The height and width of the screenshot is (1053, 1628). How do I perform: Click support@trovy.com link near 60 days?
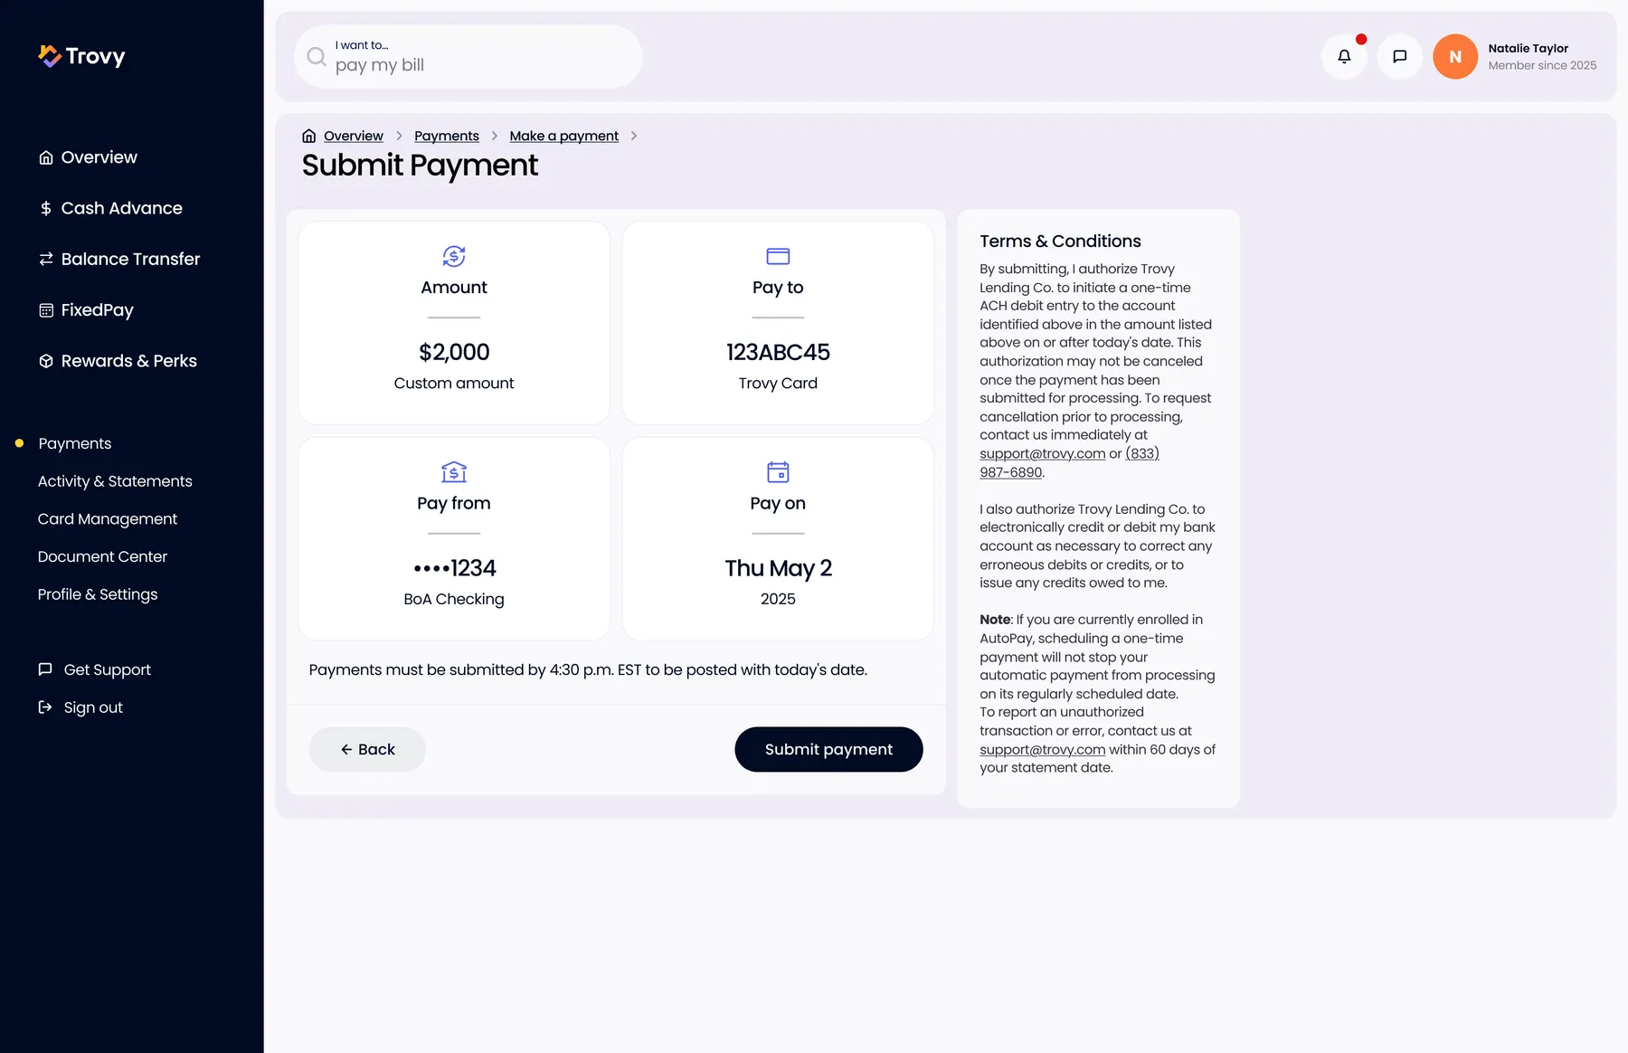coord(1043,749)
